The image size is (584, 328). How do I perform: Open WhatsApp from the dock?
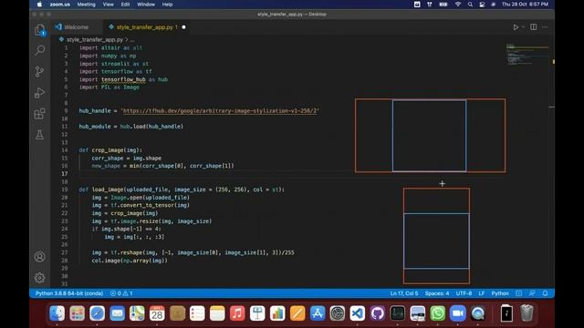pyautogui.click(x=438, y=313)
